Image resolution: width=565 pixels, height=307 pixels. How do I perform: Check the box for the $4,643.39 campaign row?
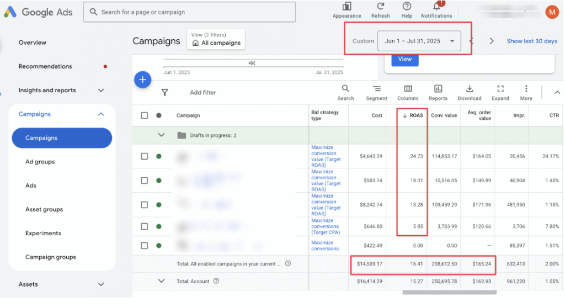click(145, 156)
